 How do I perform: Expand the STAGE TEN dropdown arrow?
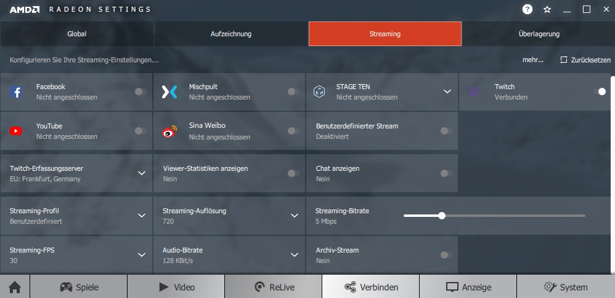pyautogui.click(x=447, y=92)
